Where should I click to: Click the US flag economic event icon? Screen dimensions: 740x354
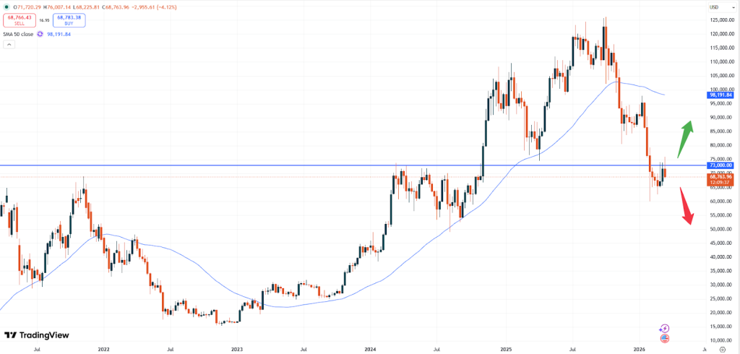click(x=664, y=337)
